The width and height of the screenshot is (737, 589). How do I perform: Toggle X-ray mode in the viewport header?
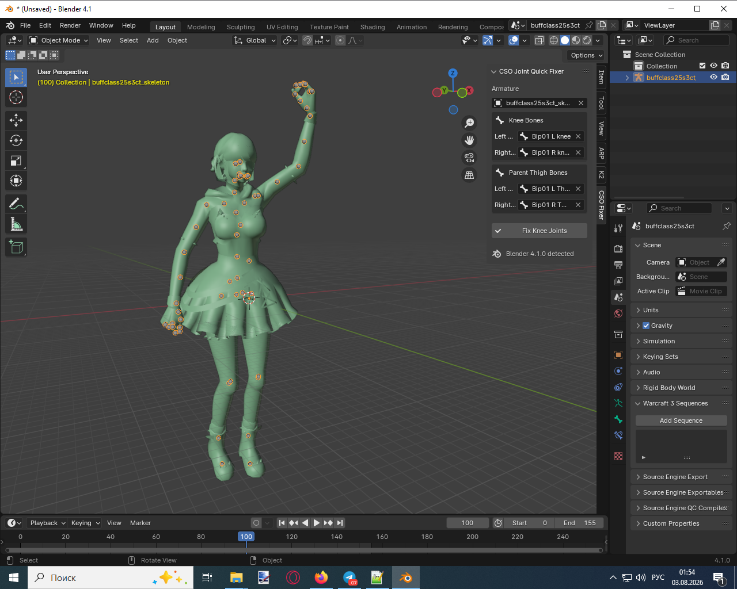click(x=540, y=40)
